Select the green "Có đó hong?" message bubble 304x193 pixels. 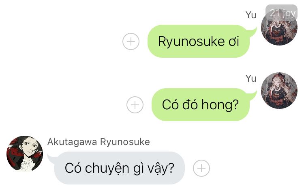(201, 104)
